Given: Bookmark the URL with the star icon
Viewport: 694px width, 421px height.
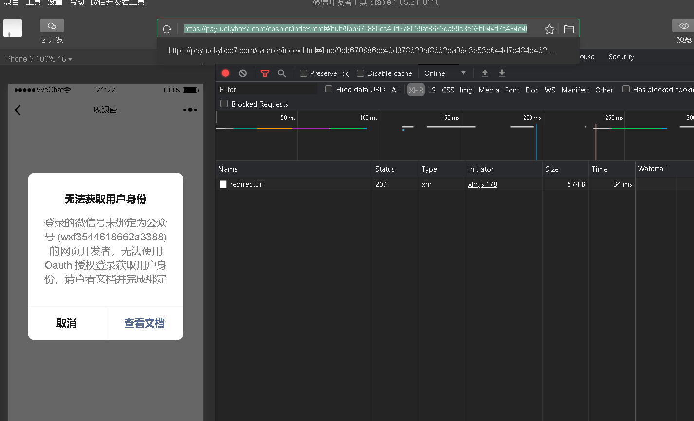Looking at the screenshot, I should click(549, 29).
